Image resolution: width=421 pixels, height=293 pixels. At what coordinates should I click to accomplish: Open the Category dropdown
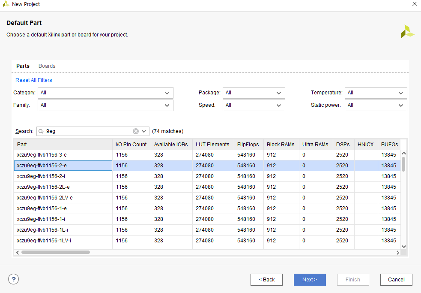tap(105, 93)
